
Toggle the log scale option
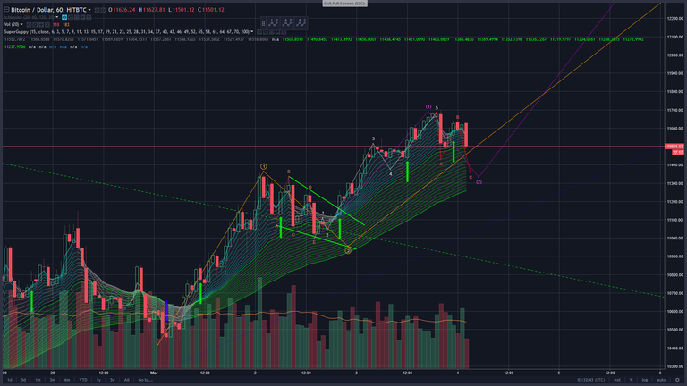pos(645,380)
